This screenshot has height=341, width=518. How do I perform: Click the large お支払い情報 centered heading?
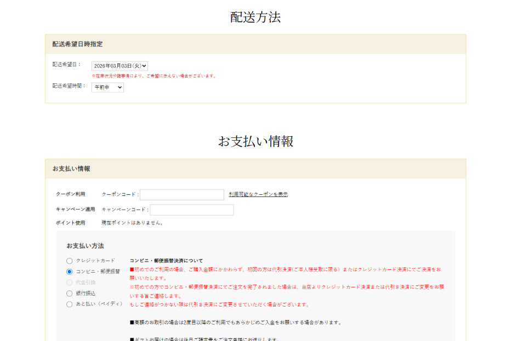coord(255,141)
